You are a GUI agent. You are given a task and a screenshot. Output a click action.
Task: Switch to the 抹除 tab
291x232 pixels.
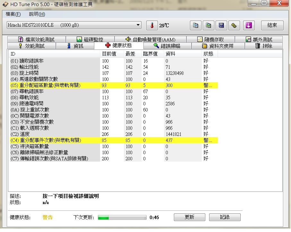pyautogui.click(x=264, y=46)
